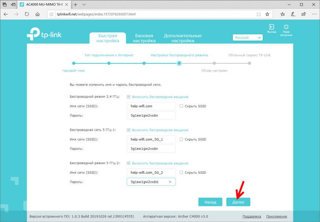Open the browser home page icon
This screenshot has width=320, height=222.
click(x=38, y=14)
